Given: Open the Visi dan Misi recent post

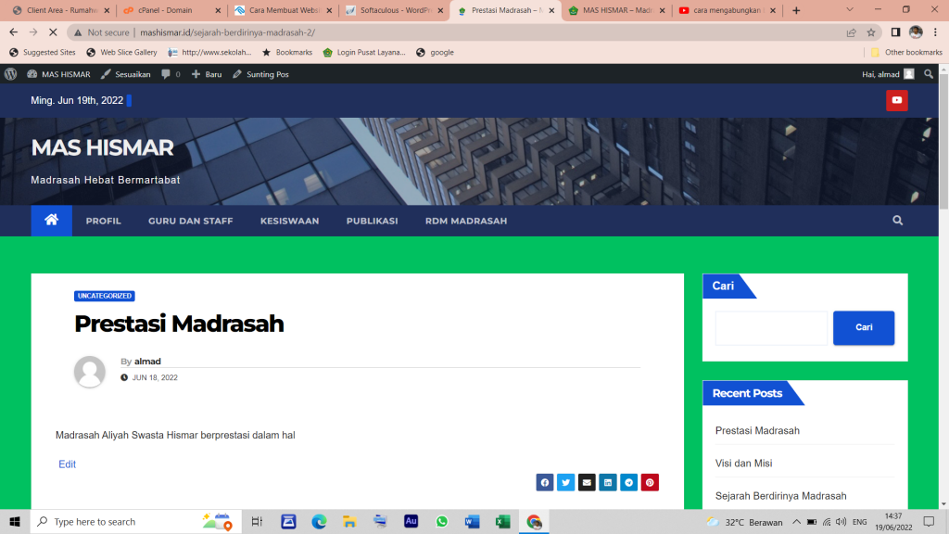Looking at the screenshot, I should click(743, 463).
